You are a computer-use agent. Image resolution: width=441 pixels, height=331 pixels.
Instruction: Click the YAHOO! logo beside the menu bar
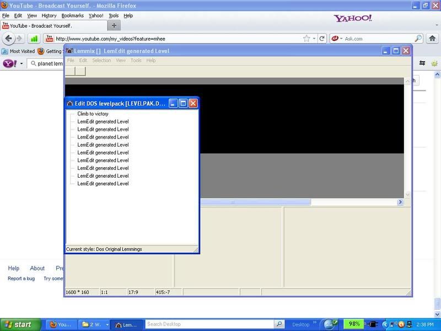coord(353,18)
